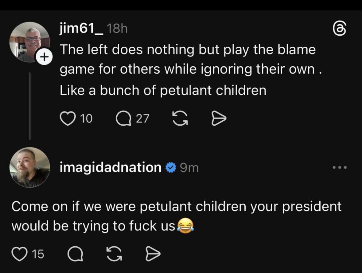Click the 18h timestamp on jim61_'s post
The width and height of the screenshot is (362, 273).
coord(117,30)
